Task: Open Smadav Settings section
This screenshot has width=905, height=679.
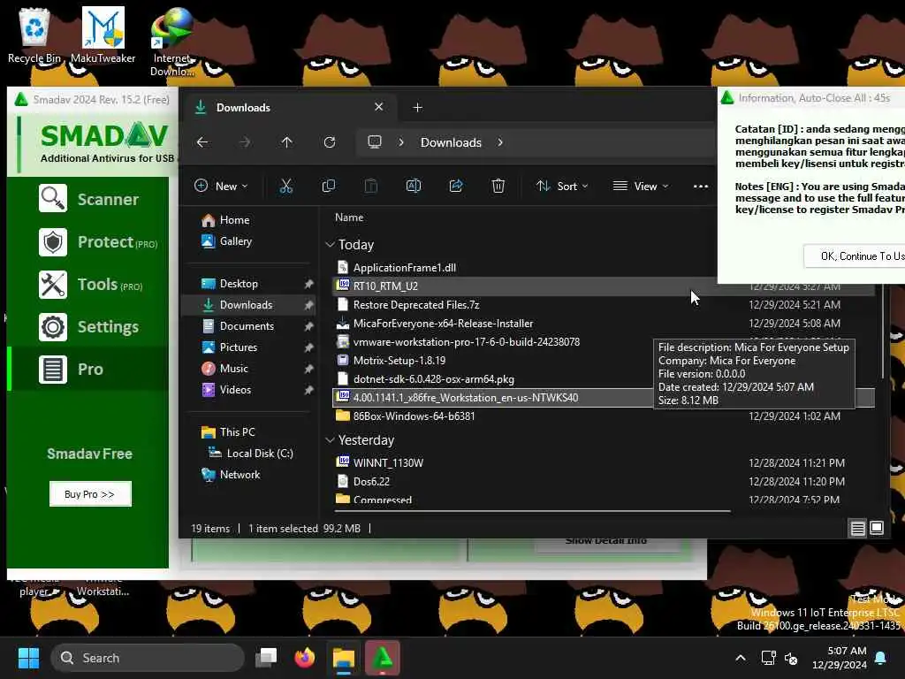Action: coord(87,327)
